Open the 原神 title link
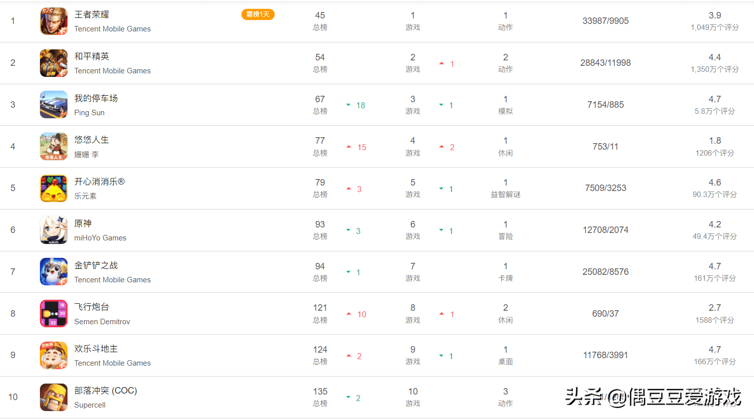The width and height of the screenshot is (754, 419). pyautogui.click(x=83, y=223)
